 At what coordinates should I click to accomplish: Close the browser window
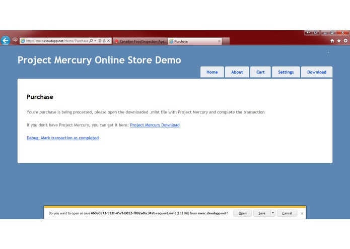(x=342, y=33)
